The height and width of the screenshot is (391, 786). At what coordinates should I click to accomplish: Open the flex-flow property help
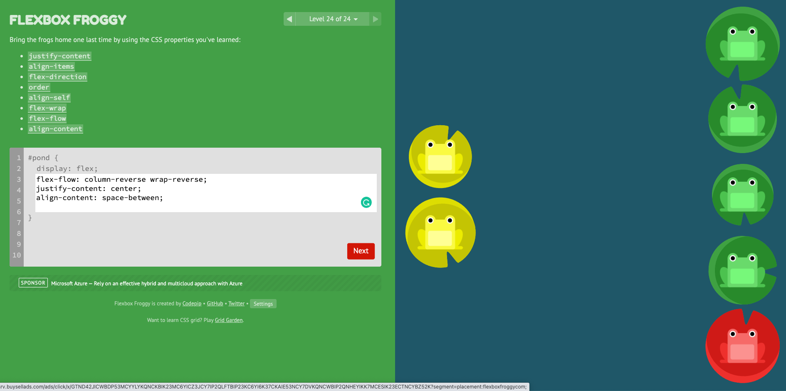coord(47,119)
